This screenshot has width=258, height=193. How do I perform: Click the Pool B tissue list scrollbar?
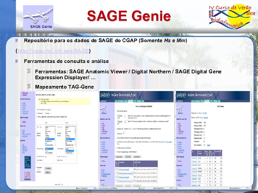(x=75, y=136)
